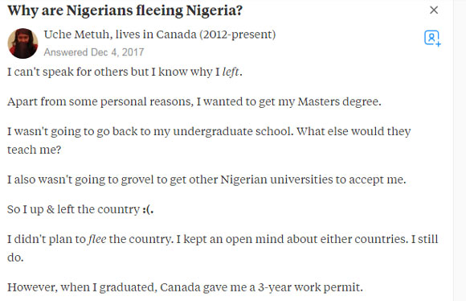Click the vertical scrollbar on the right edge

point(460,150)
